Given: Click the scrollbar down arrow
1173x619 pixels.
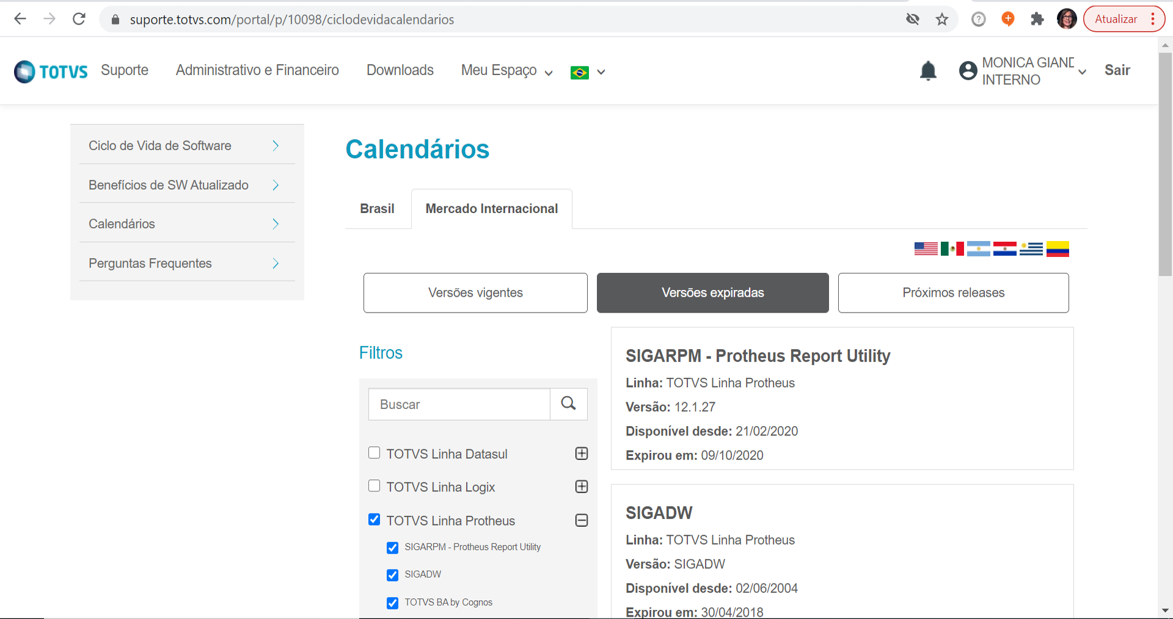Looking at the screenshot, I should (x=1166, y=610).
